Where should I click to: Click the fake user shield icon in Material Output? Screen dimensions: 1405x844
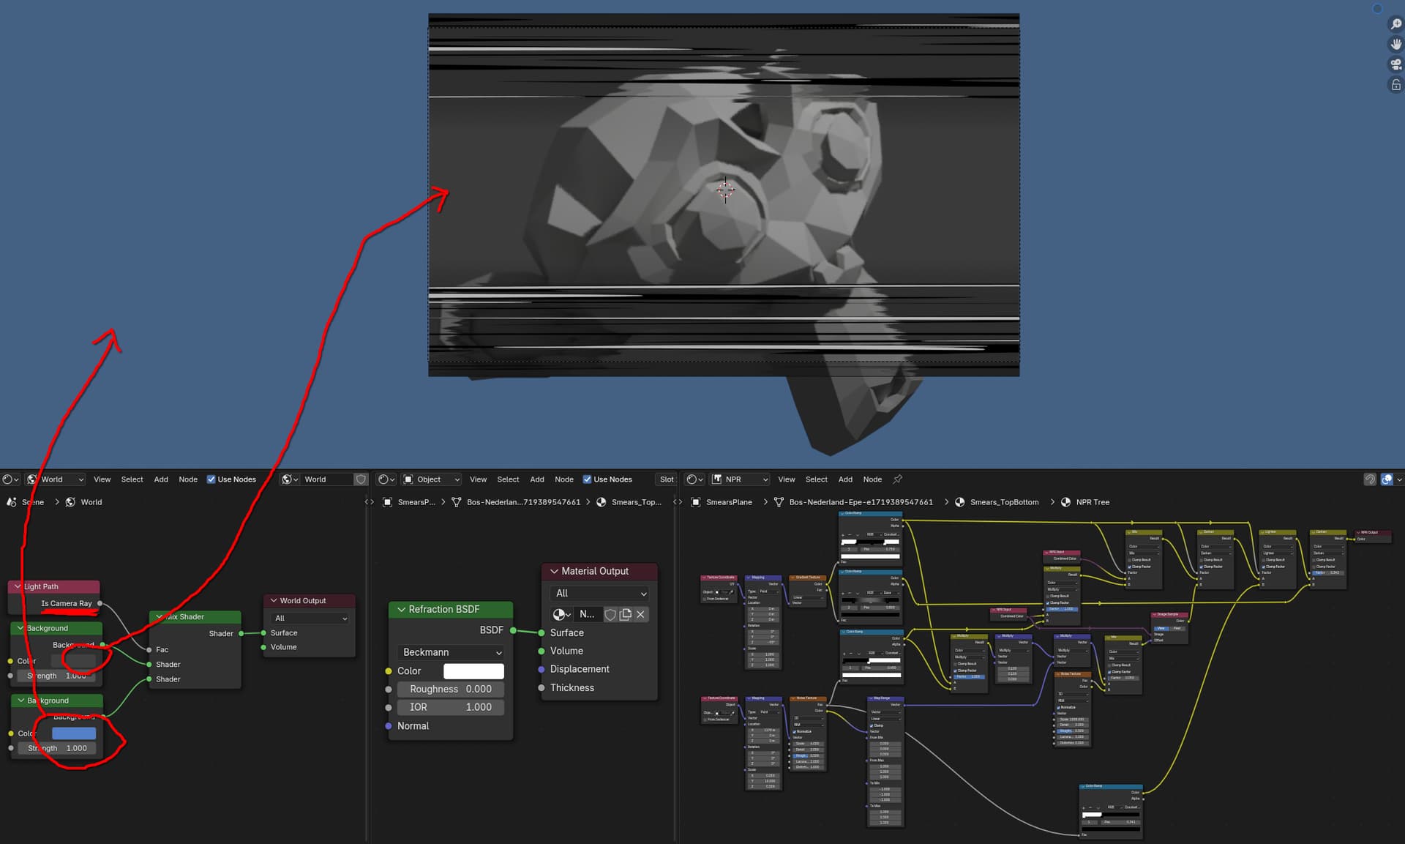[x=610, y=615]
